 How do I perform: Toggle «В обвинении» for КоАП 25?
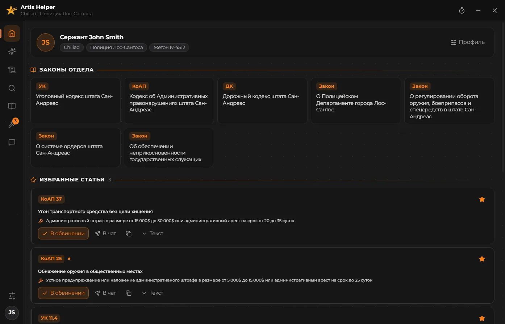pos(63,293)
